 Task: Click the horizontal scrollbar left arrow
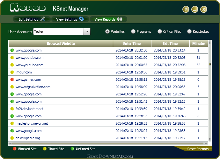[10, 143]
